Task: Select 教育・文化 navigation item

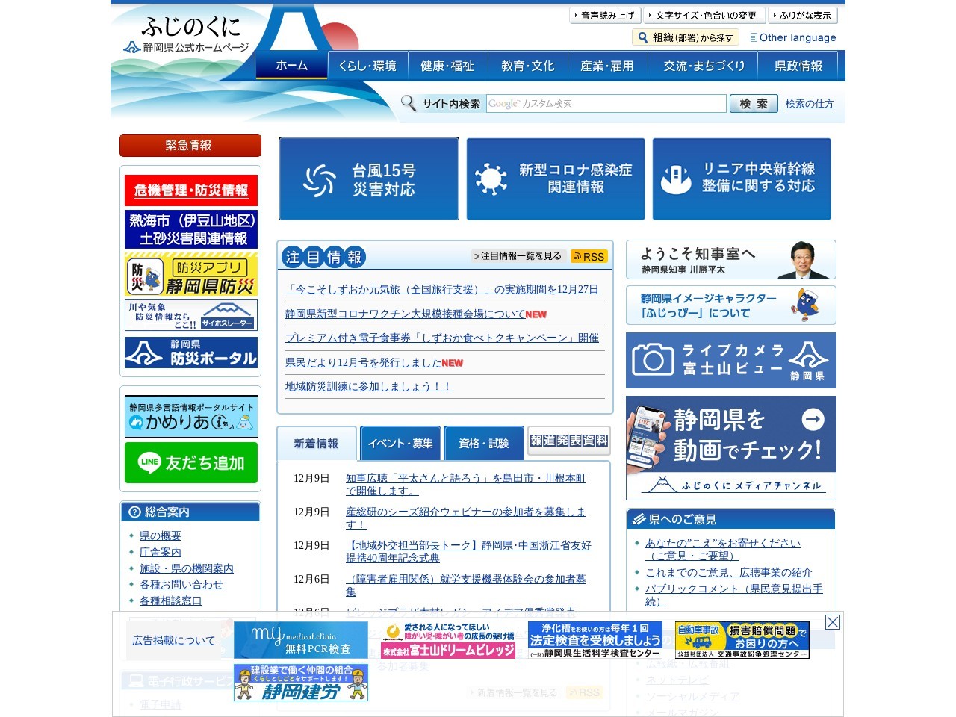Action: (528, 66)
